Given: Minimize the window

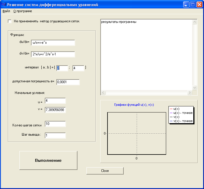Looking at the screenshot, I should tap(186, 5).
